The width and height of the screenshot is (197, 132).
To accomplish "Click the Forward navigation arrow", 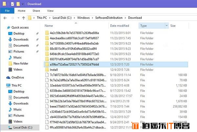I will [x=12, y=18].
